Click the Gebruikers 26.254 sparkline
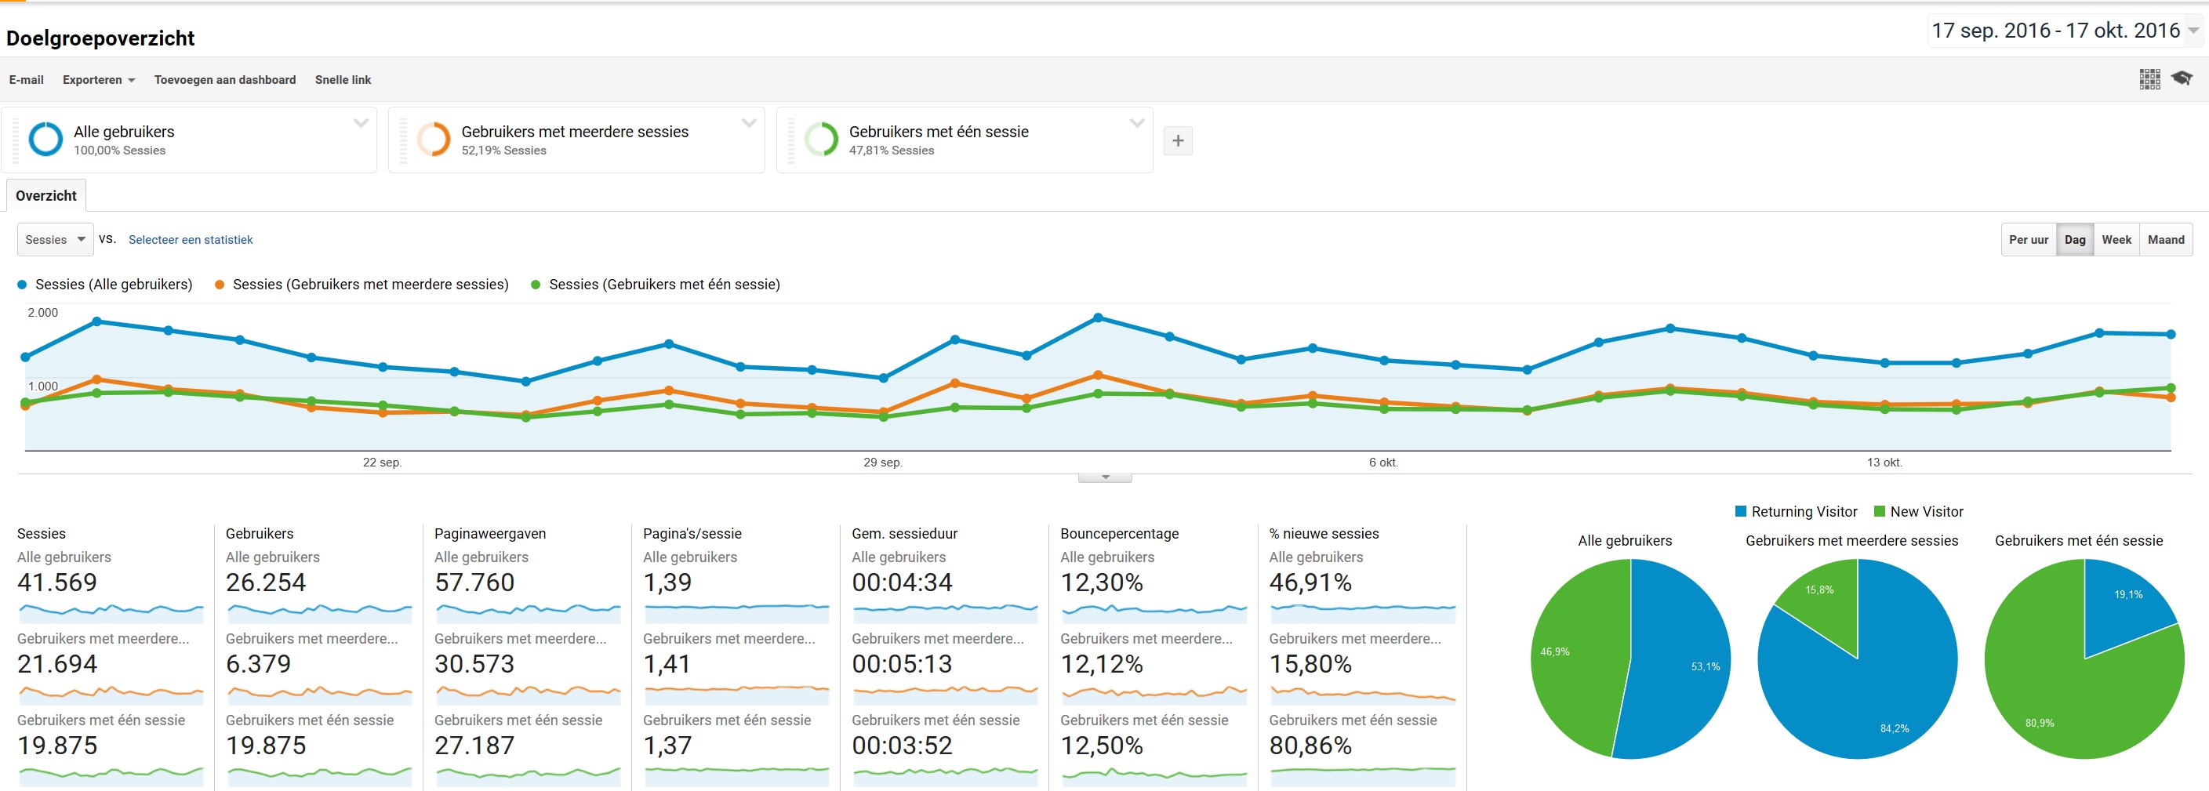Viewport: 2209px width, 791px height. pos(319,612)
